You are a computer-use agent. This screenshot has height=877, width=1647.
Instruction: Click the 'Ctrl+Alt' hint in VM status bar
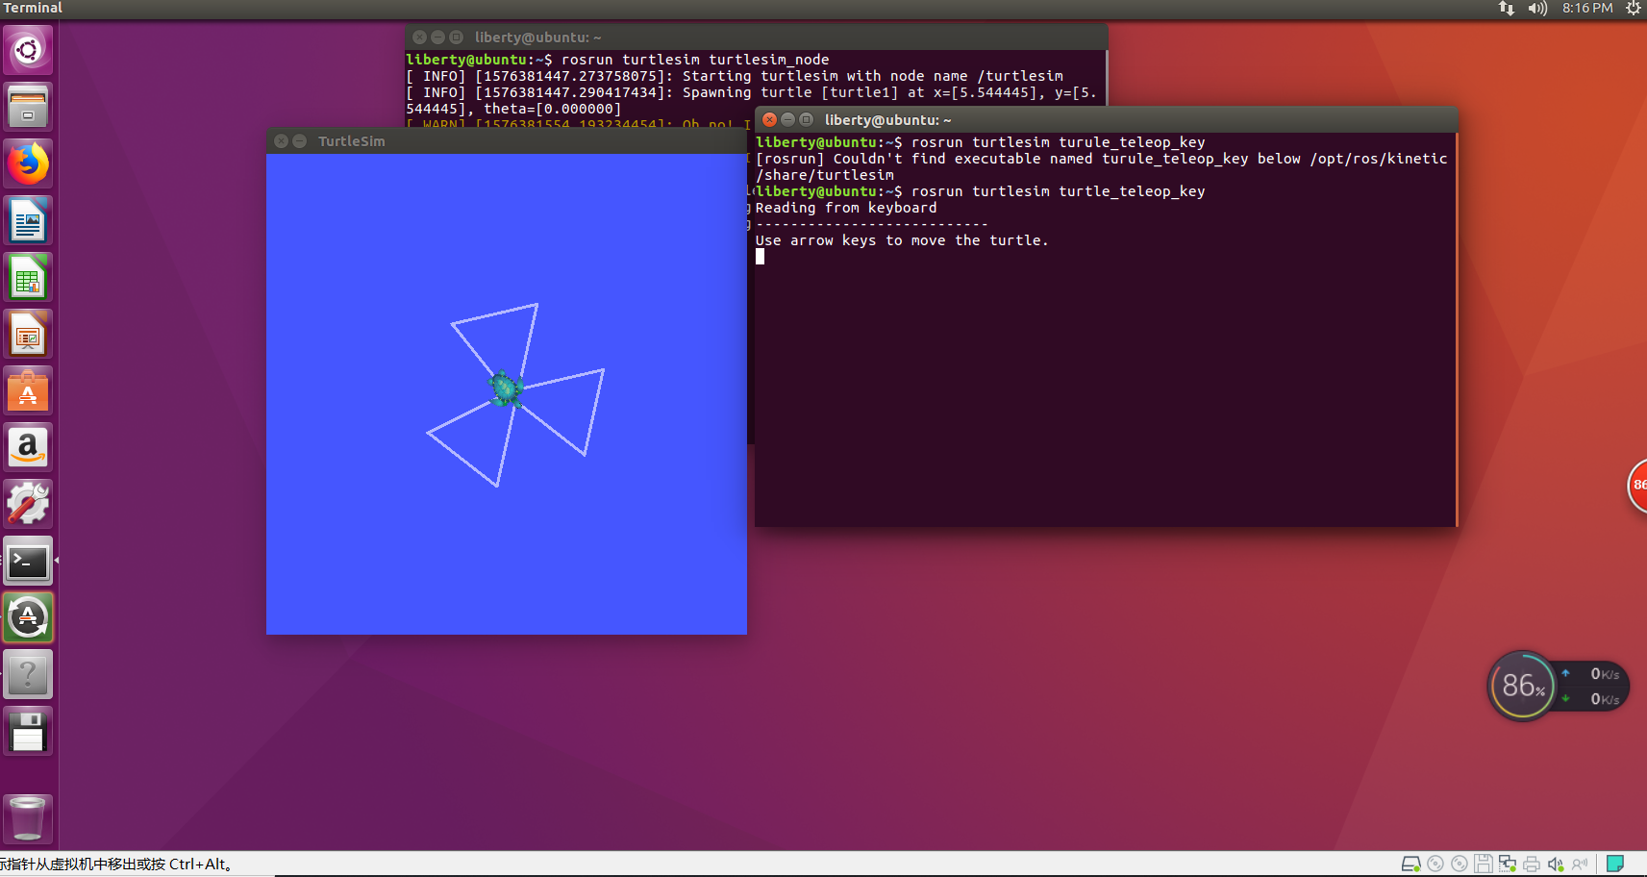pyautogui.click(x=197, y=864)
